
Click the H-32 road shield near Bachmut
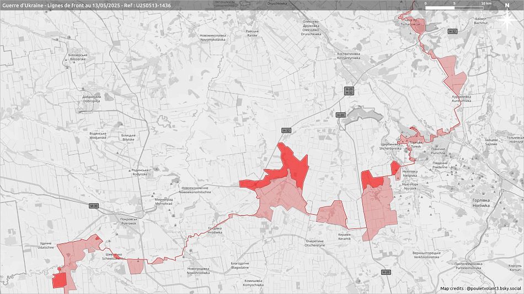(x=452, y=31)
